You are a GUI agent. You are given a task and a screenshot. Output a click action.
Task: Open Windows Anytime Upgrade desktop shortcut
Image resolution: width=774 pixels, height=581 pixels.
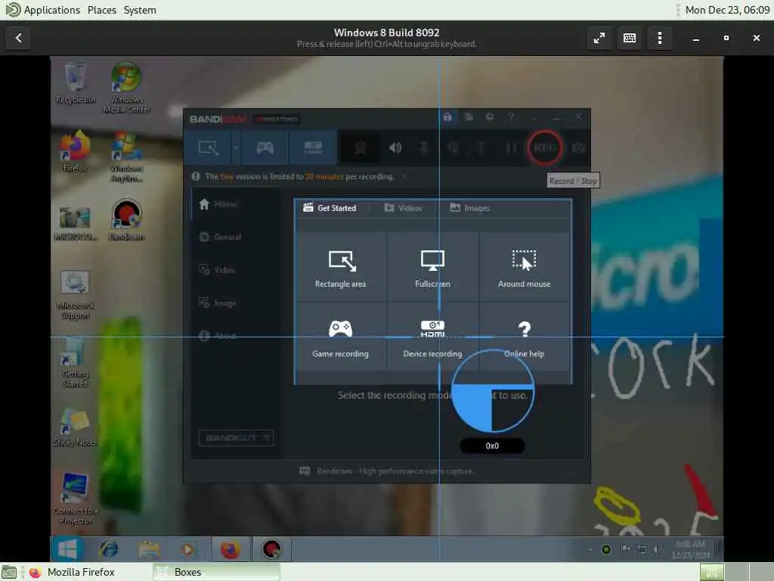(127, 156)
